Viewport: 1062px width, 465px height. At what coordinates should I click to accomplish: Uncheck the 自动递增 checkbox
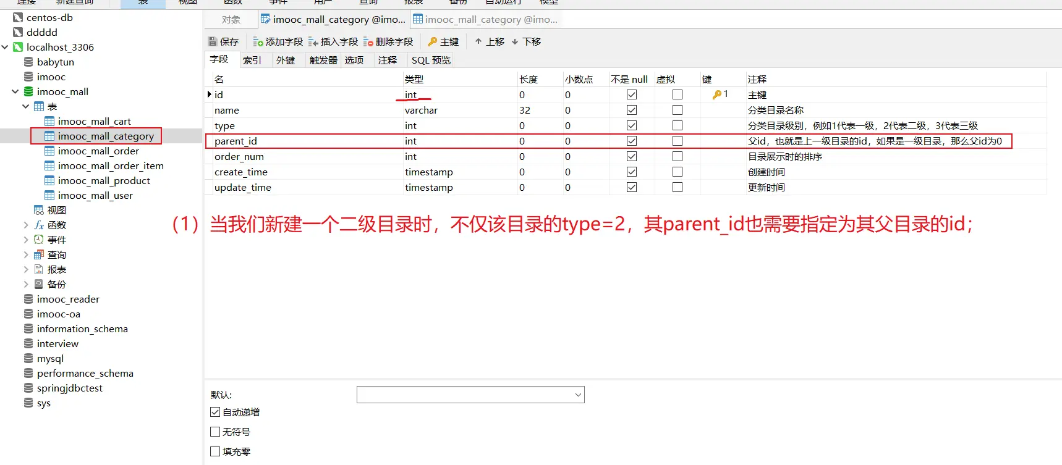(215, 412)
